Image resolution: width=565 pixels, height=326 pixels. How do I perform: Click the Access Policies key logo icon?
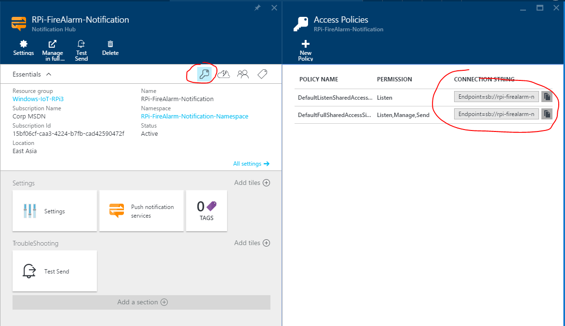click(301, 24)
